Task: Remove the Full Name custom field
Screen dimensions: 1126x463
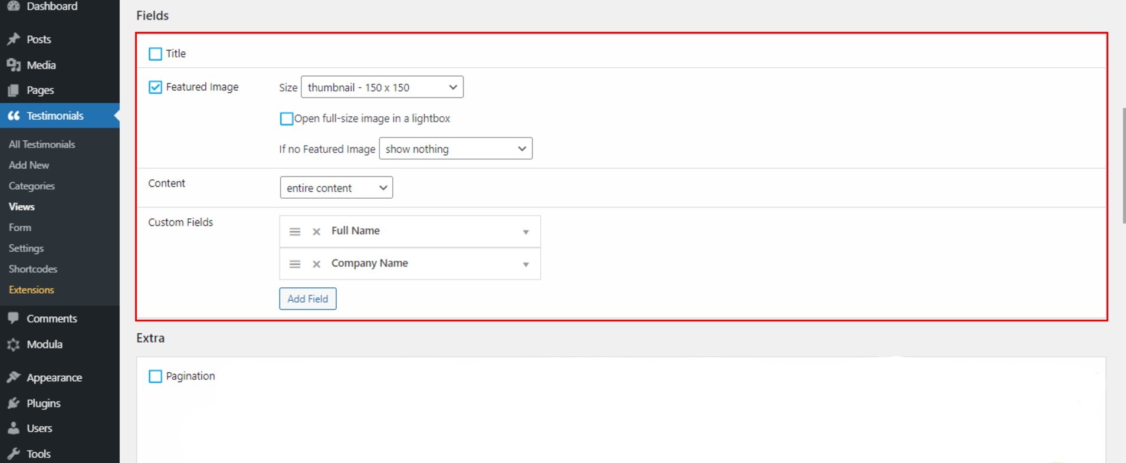Action: pyautogui.click(x=316, y=232)
